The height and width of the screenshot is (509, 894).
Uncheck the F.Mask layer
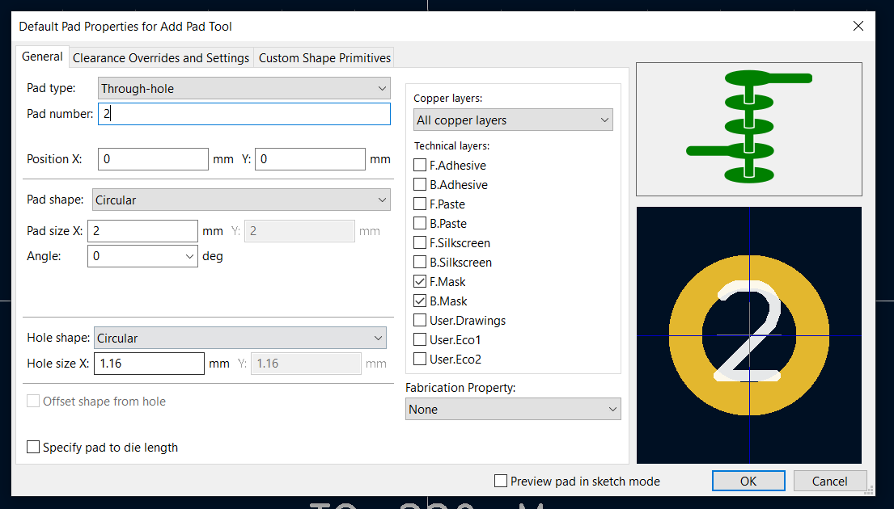(420, 281)
